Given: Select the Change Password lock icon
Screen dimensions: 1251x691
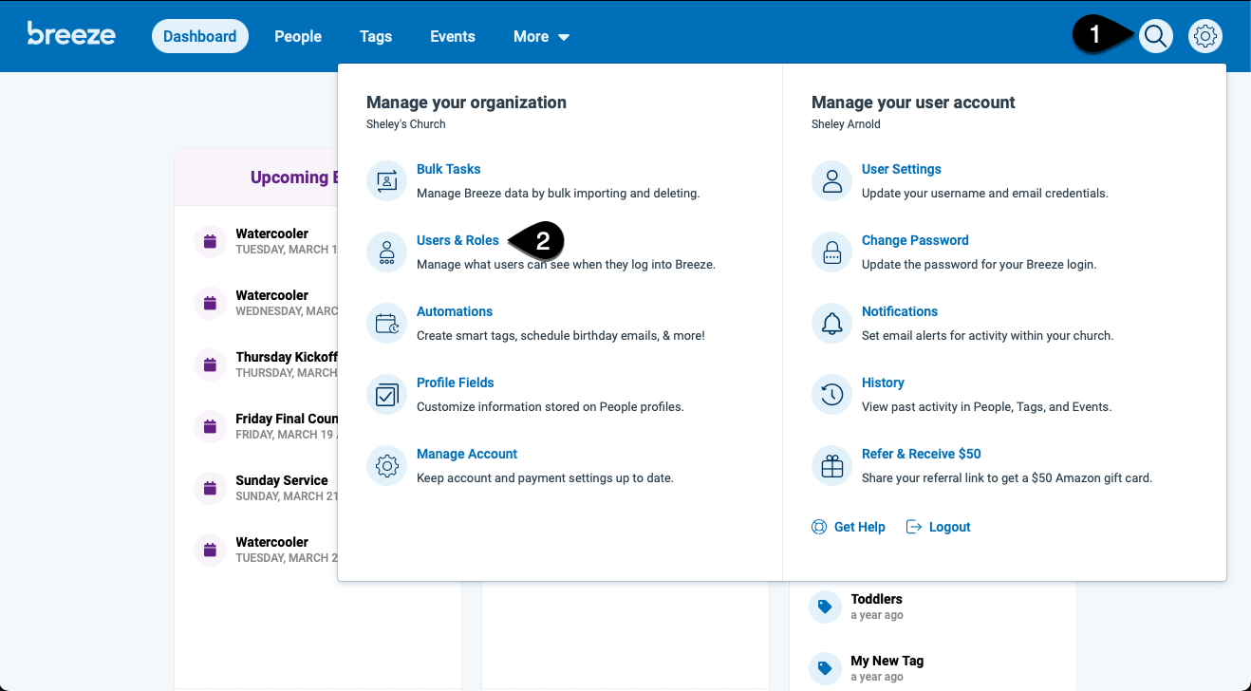Looking at the screenshot, I should pos(831,252).
